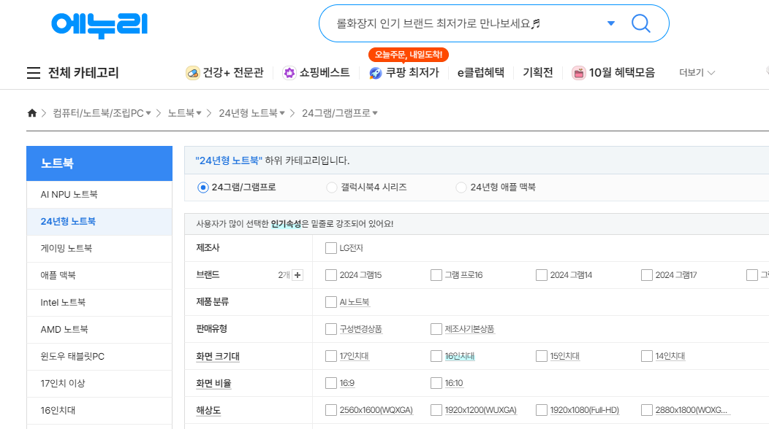The width and height of the screenshot is (769, 429).
Task: Expand more brands with the plus button
Action: click(x=298, y=275)
